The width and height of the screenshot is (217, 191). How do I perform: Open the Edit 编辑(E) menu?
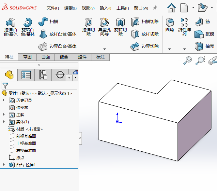[70, 8]
